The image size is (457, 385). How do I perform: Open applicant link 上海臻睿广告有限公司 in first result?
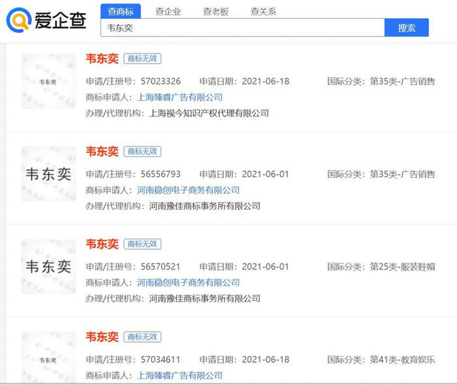tap(180, 97)
